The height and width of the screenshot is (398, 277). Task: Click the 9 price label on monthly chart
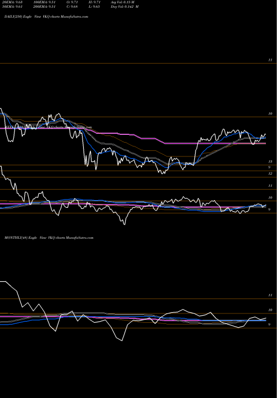tap(269, 324)
